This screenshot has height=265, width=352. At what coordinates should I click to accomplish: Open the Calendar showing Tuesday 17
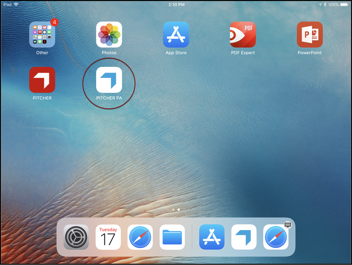tap(108, 237)
